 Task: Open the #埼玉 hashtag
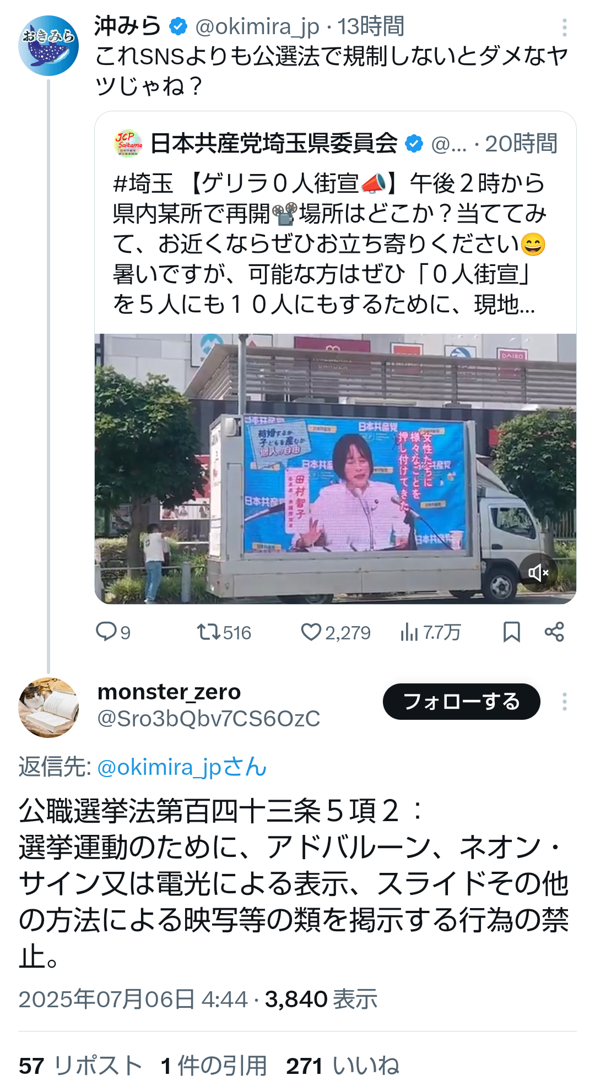point(143,183)
